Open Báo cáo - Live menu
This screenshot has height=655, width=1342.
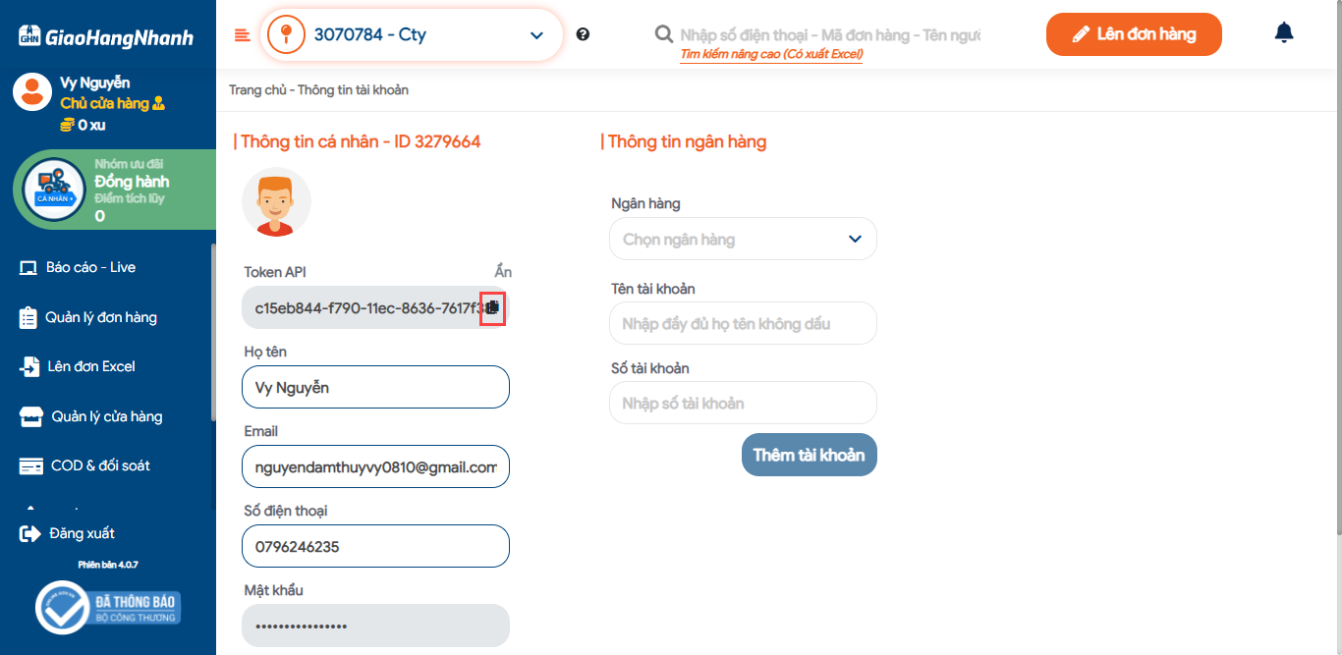point(90,267)
